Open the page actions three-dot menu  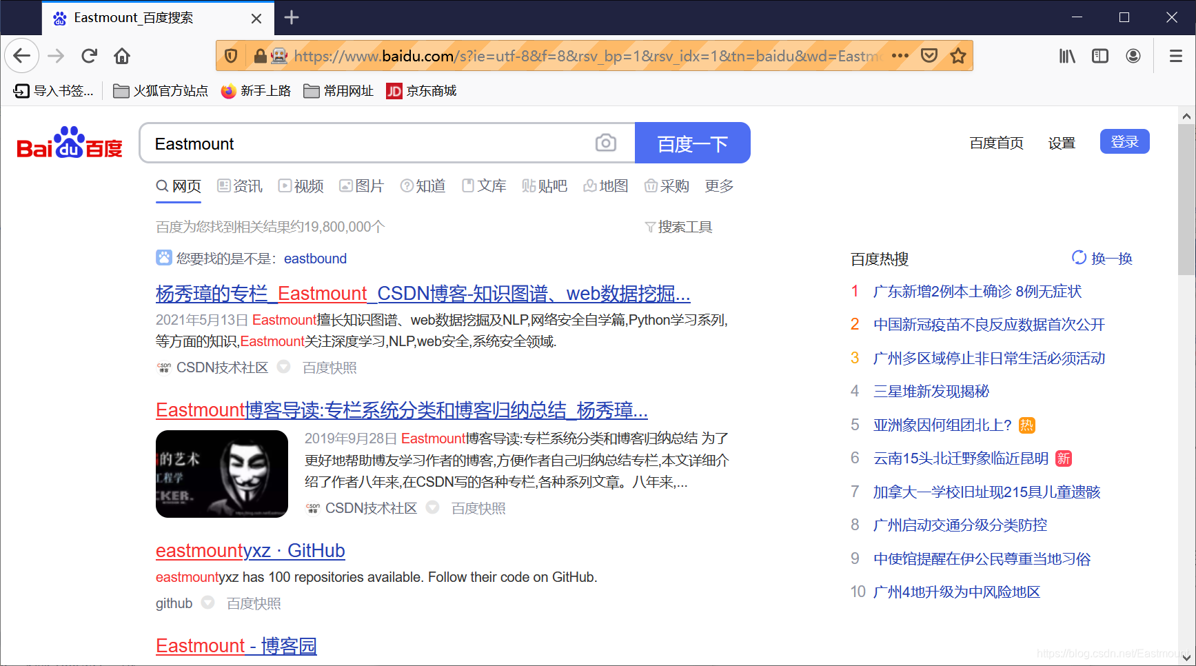[x=900, y=56]
